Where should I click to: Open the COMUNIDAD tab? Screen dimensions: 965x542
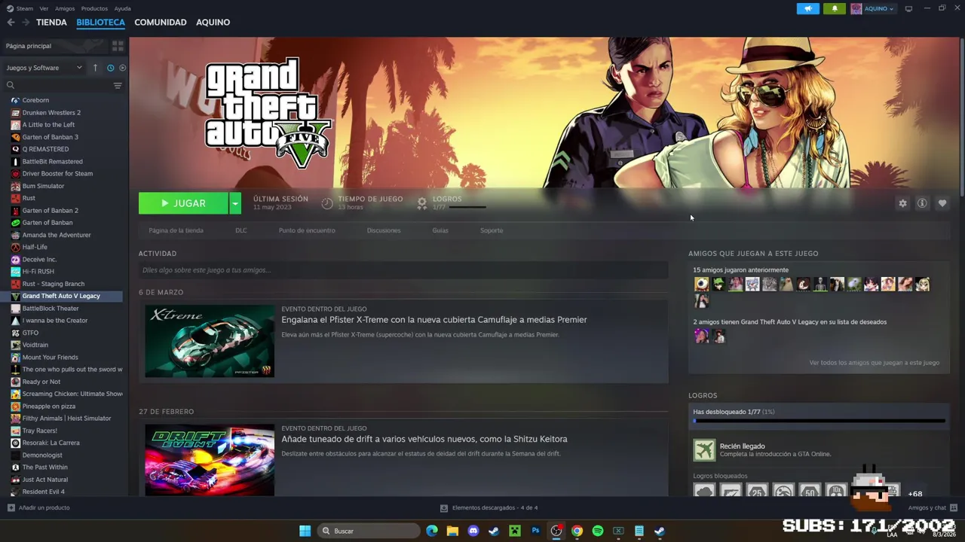click(x=161, y=23)
